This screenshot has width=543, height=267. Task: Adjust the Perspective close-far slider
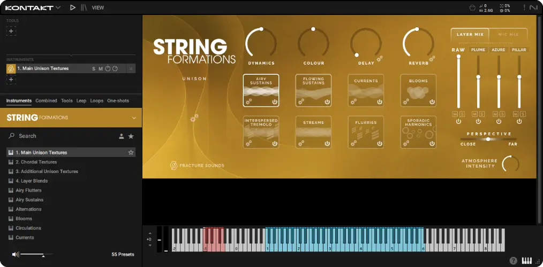click(488, 139)
